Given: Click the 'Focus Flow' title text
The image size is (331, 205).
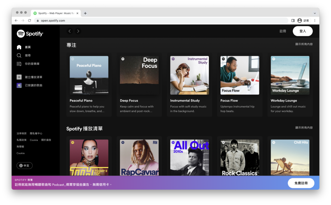Looking at the screenshot, I should point(229,101).
